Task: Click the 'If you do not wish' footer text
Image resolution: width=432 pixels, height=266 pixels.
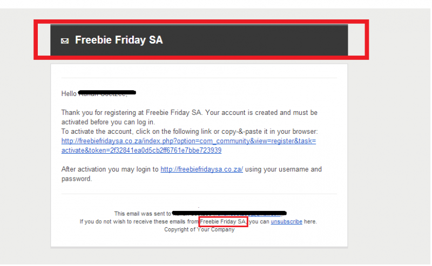Action: tap(139, 221)
